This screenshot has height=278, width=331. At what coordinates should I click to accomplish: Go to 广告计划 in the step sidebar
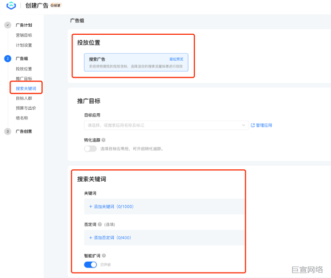click(24, 25)
